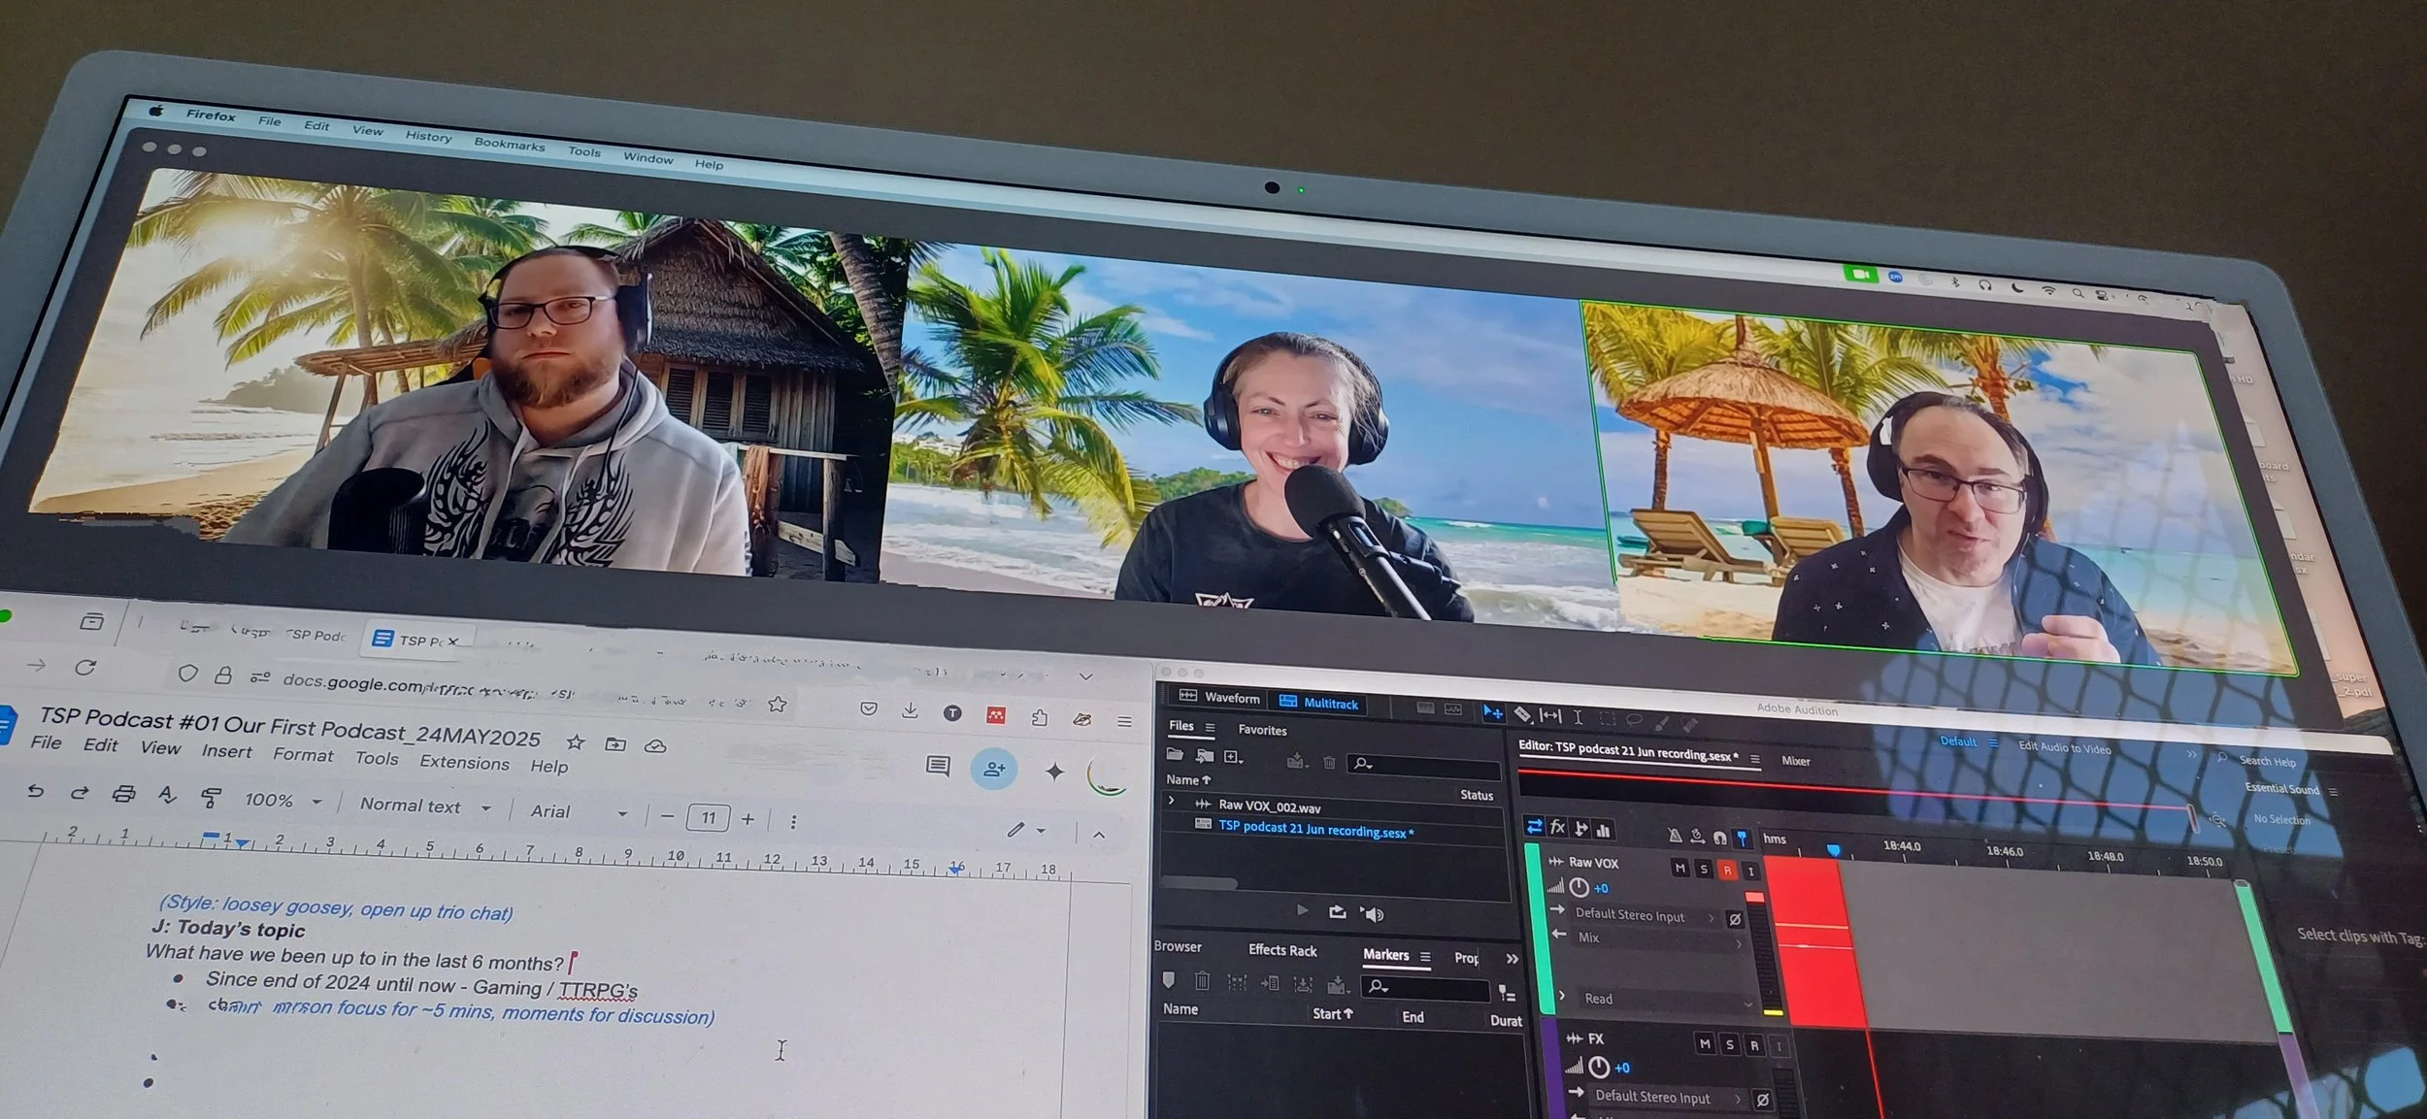Open the Docs editing mode pencil dropdown
Screen dimensions: 2427x1119
(1025, 830)
